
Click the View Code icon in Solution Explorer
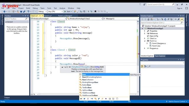(175, 19)
